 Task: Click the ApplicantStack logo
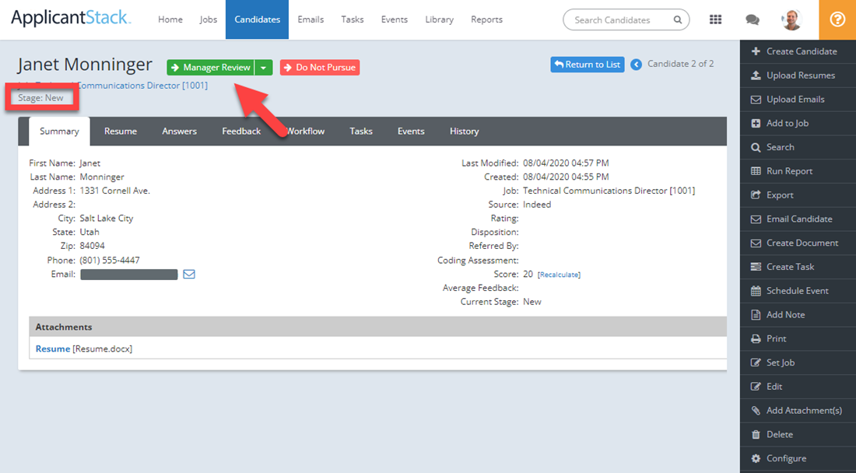coord(71,19)
